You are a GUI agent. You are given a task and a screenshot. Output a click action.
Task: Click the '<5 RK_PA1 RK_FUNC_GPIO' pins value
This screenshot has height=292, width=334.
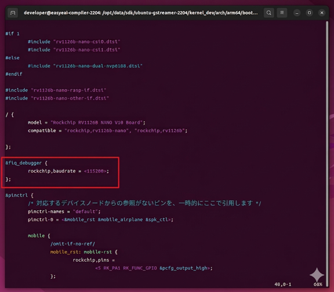point(126,268)
